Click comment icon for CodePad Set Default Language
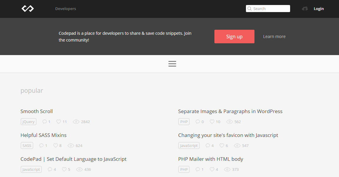The height and width of the screenshot is (177, 339). 50,169
